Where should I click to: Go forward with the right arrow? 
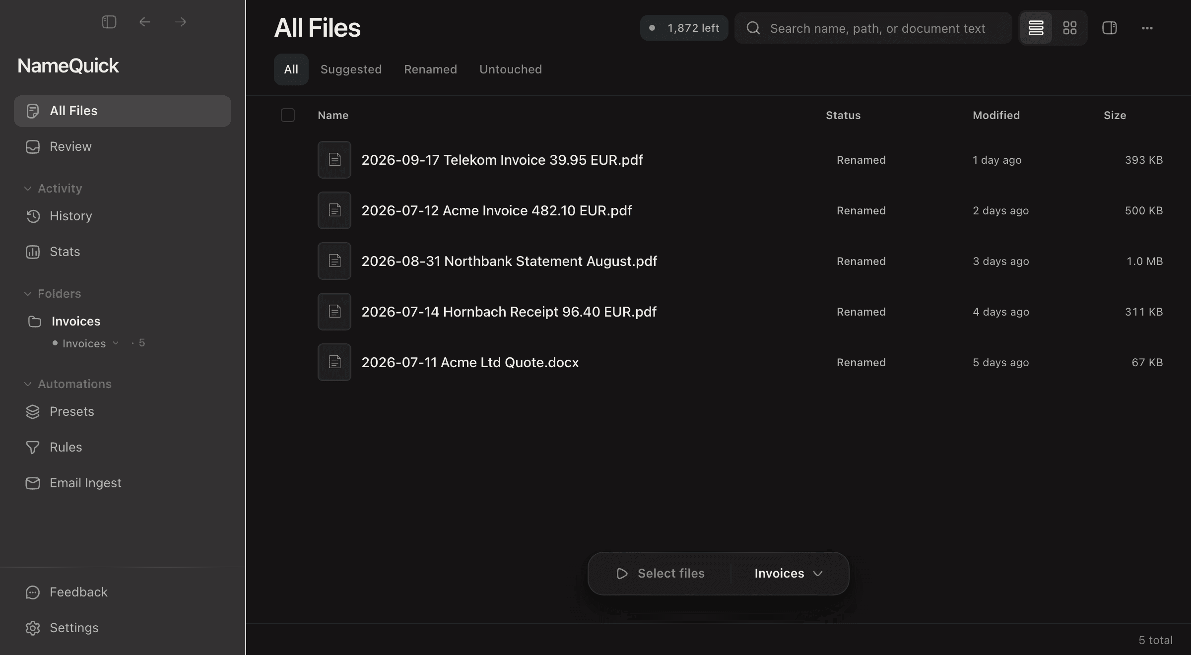click(x=181, y=22)
